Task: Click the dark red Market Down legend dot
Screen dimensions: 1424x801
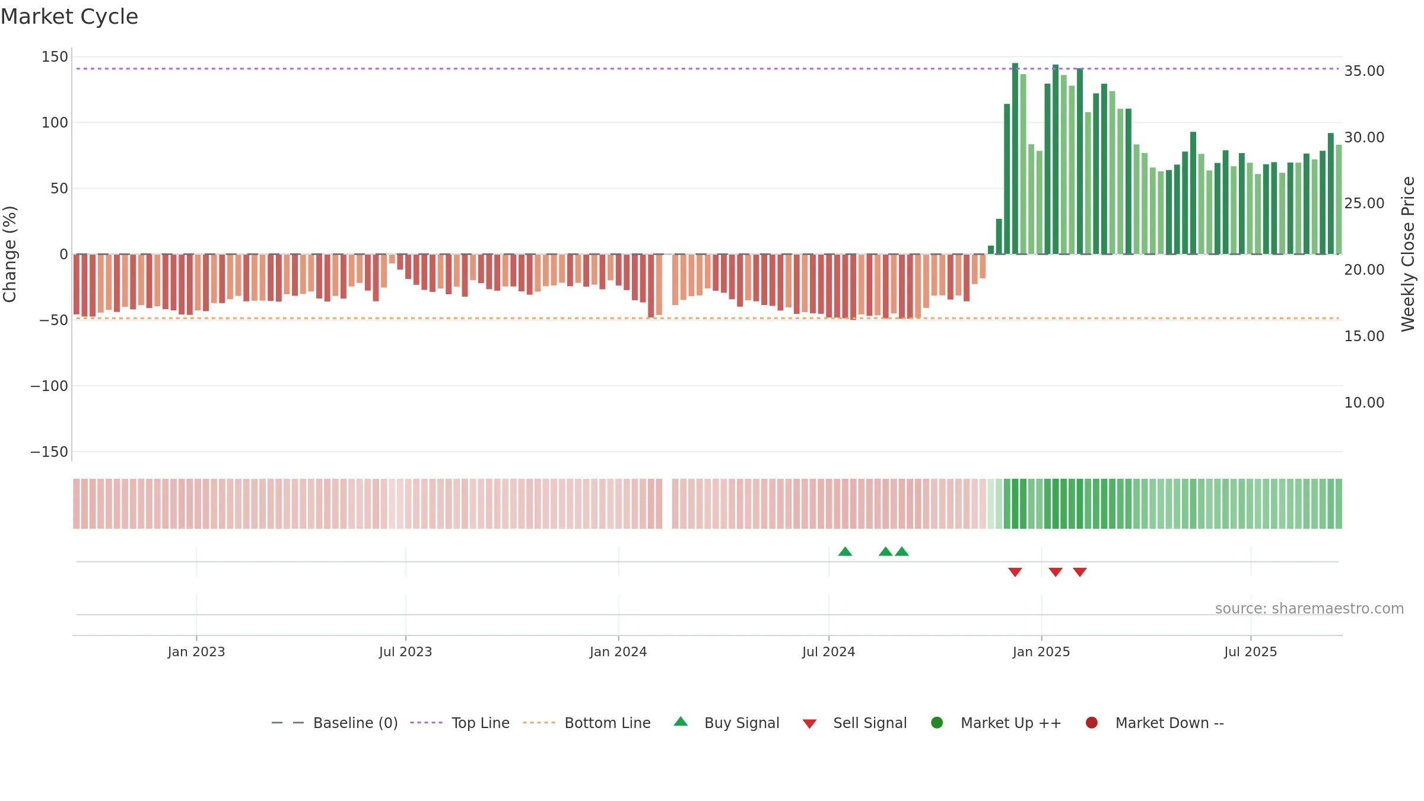Action: click(1091, 723)
